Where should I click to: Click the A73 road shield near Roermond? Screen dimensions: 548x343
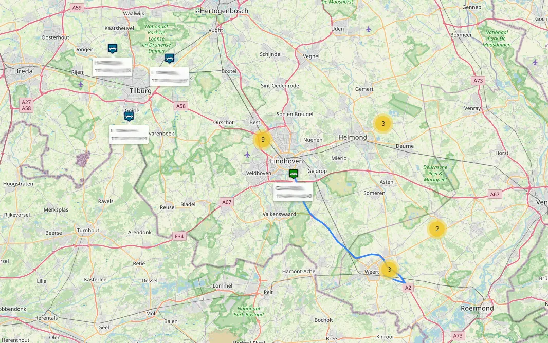[x=458, y=336]
